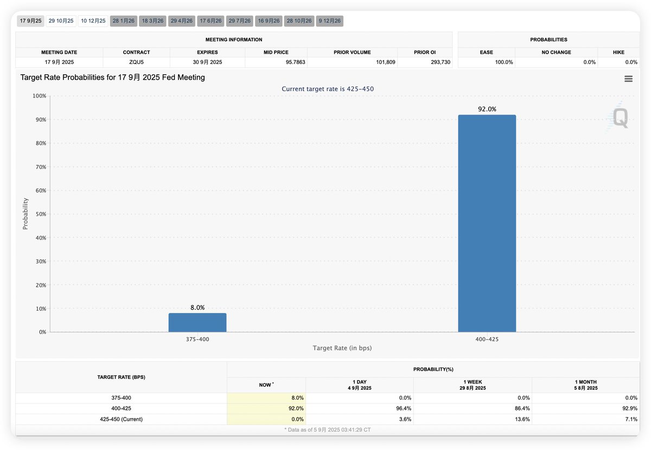Screen dimensions: 651x450
Task: Open the 29 4月26 meeting tab
Action: pyautogui.click(x=181, y=21)
